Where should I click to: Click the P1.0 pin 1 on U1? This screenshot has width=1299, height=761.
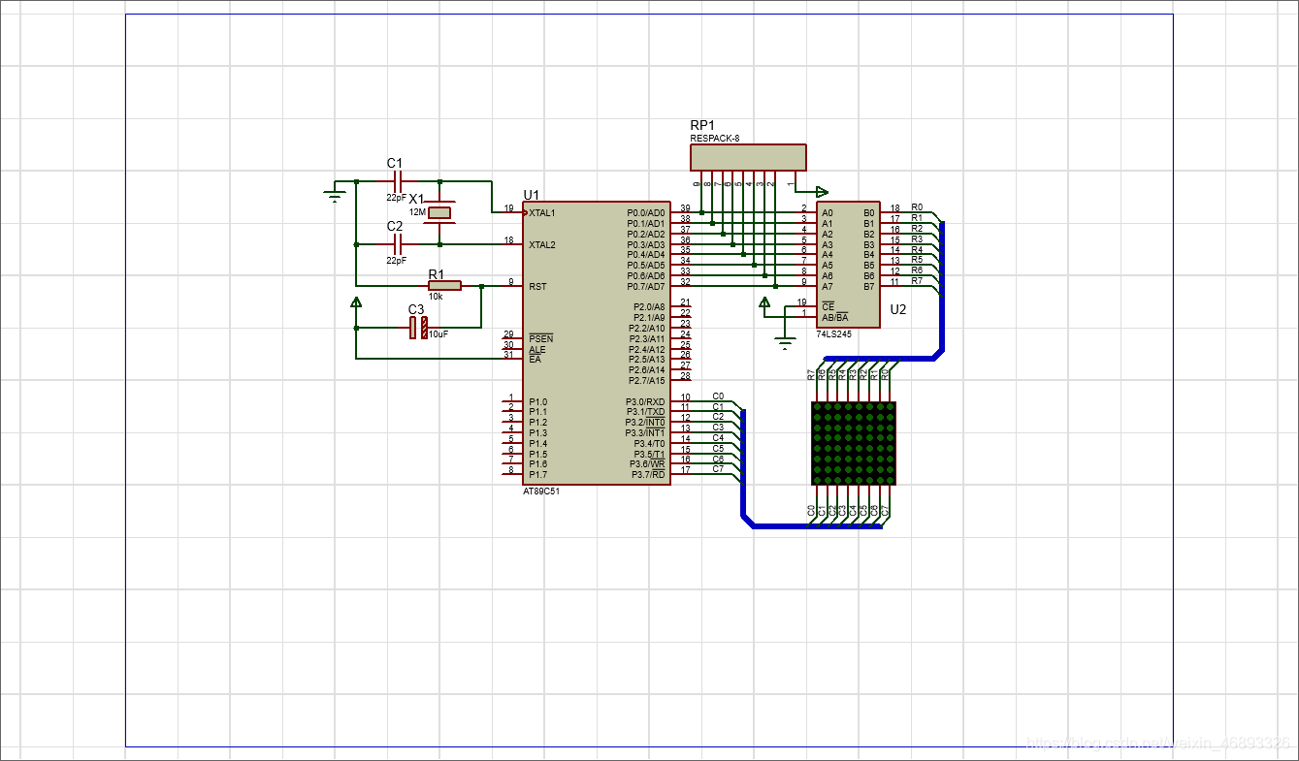tap(512, 401)
